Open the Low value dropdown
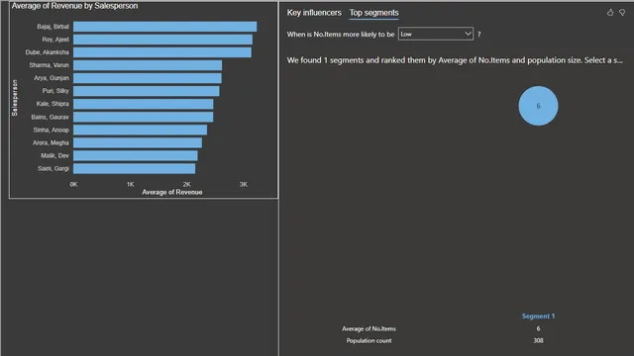The image size is (634, 356). tap(436, 34)
